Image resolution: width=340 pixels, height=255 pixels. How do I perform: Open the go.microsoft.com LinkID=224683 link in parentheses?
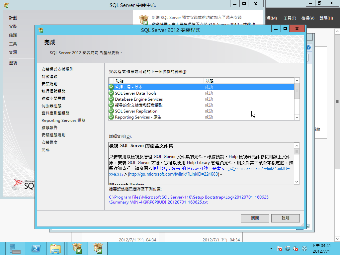click(173, 174)
